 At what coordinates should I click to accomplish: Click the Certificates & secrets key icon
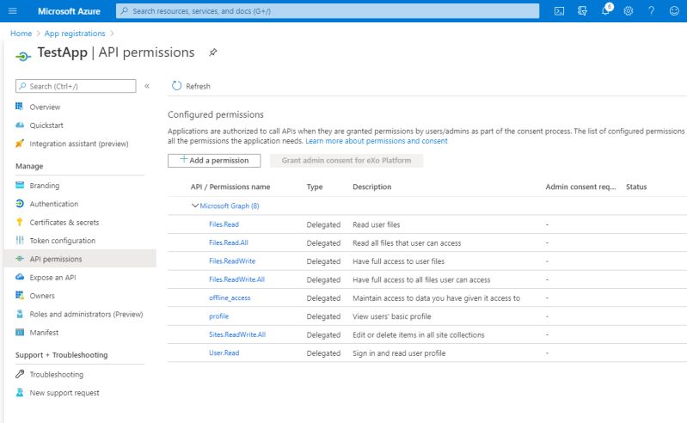[19, 222]
